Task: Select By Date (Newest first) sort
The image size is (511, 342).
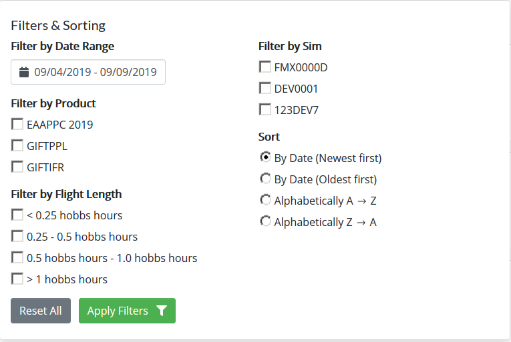Action: [265, 157]
